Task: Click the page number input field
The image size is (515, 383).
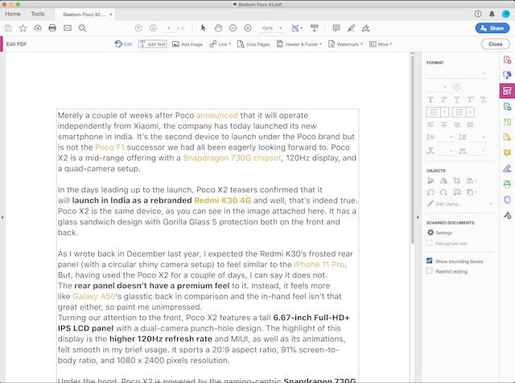Action: tap(169, 28)
